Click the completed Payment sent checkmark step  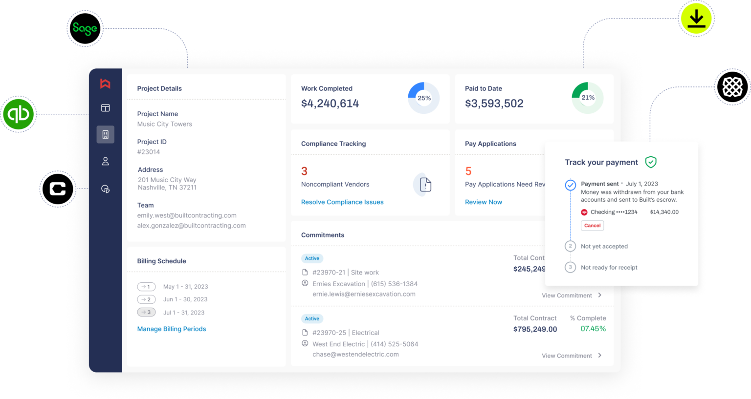click(570, 185)
